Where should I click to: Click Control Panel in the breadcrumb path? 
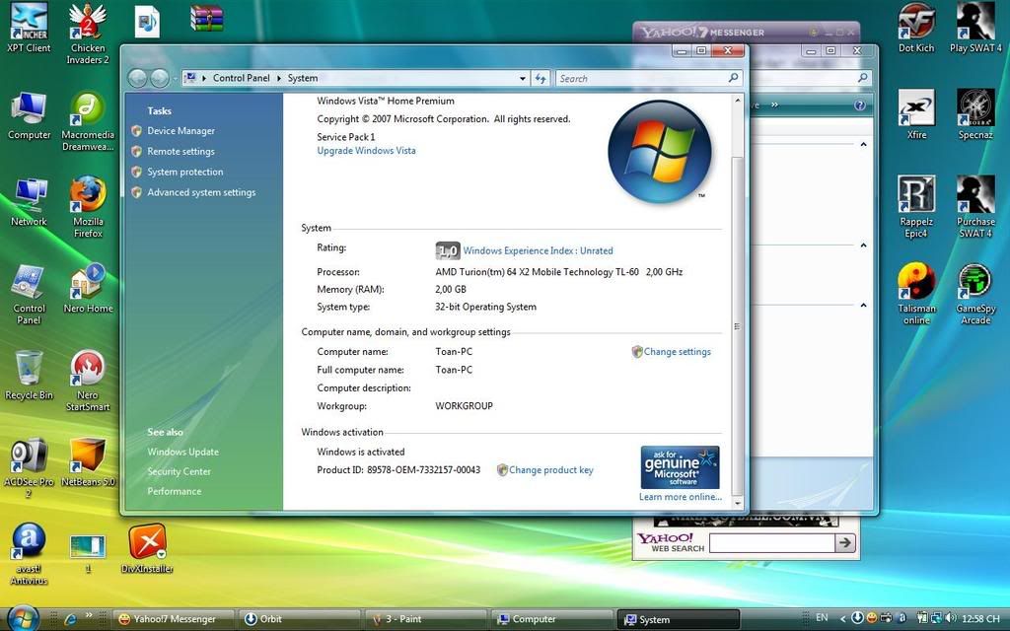coord(242,78)
